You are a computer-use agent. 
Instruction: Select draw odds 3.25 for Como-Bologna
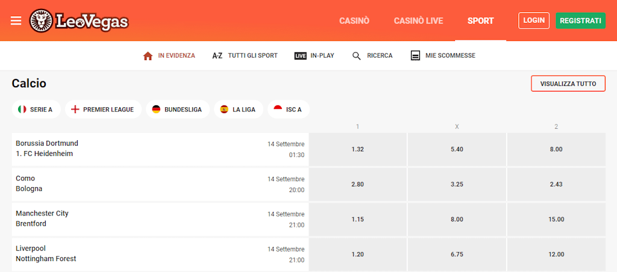click(x=457, y=184)
